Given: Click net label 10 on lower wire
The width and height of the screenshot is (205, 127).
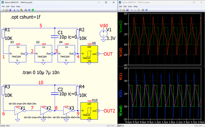Looking at the screenshot, I should point(41,82).
